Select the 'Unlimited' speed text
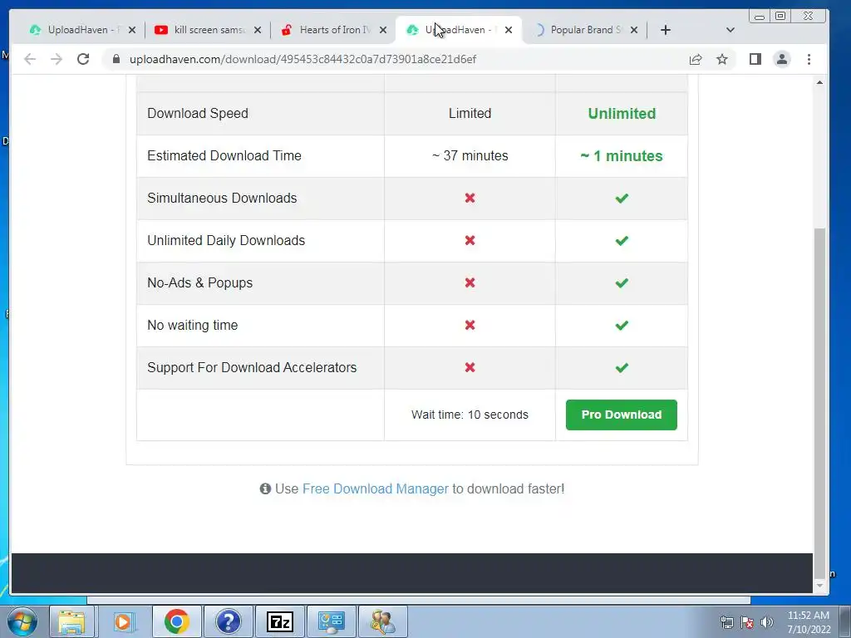851x638 pixels. 622,113
